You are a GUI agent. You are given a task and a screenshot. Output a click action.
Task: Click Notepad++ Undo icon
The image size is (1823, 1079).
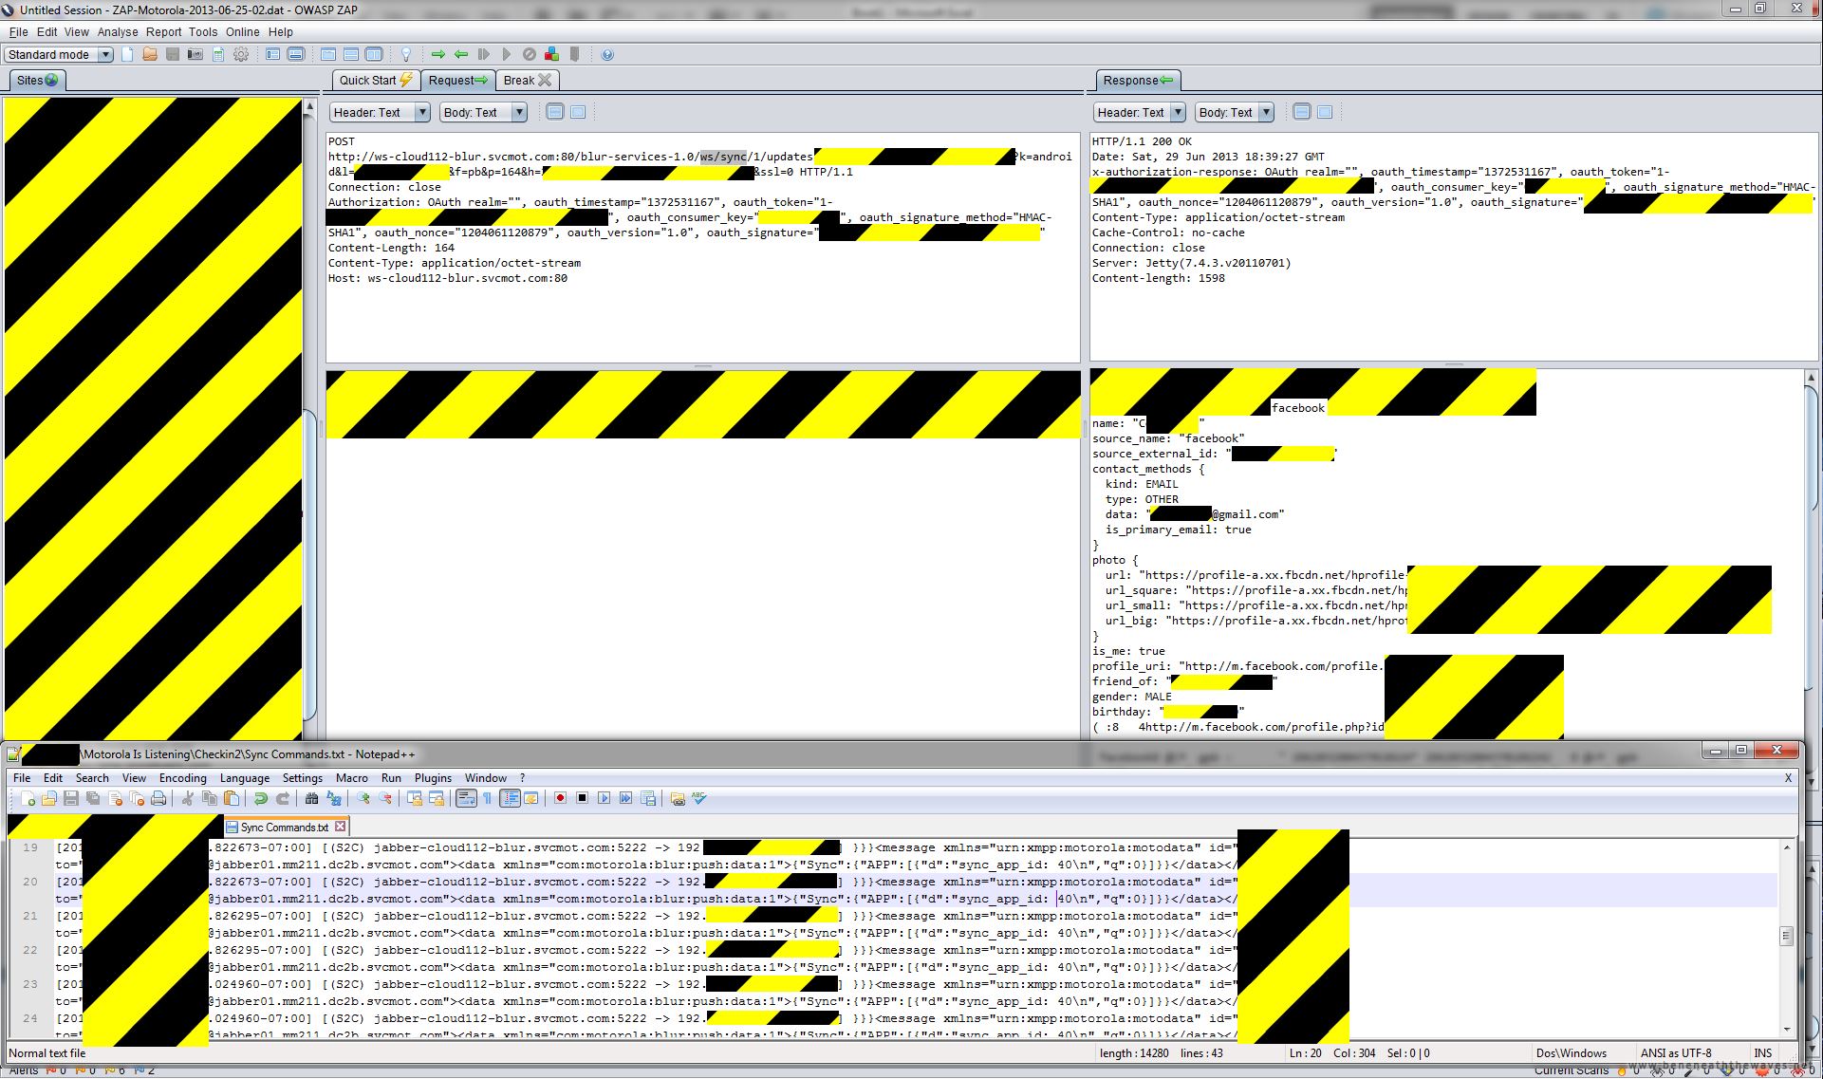tap(260, 799)
